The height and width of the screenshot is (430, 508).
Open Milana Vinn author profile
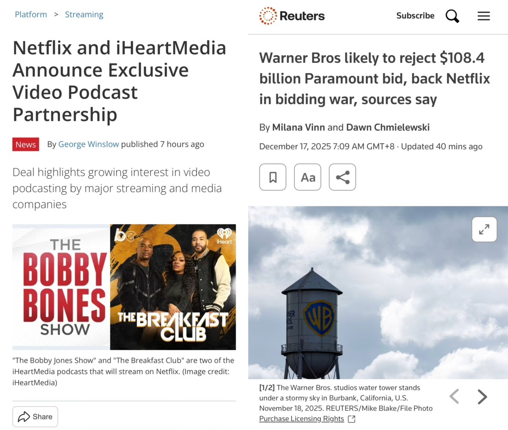coord(298,127)
